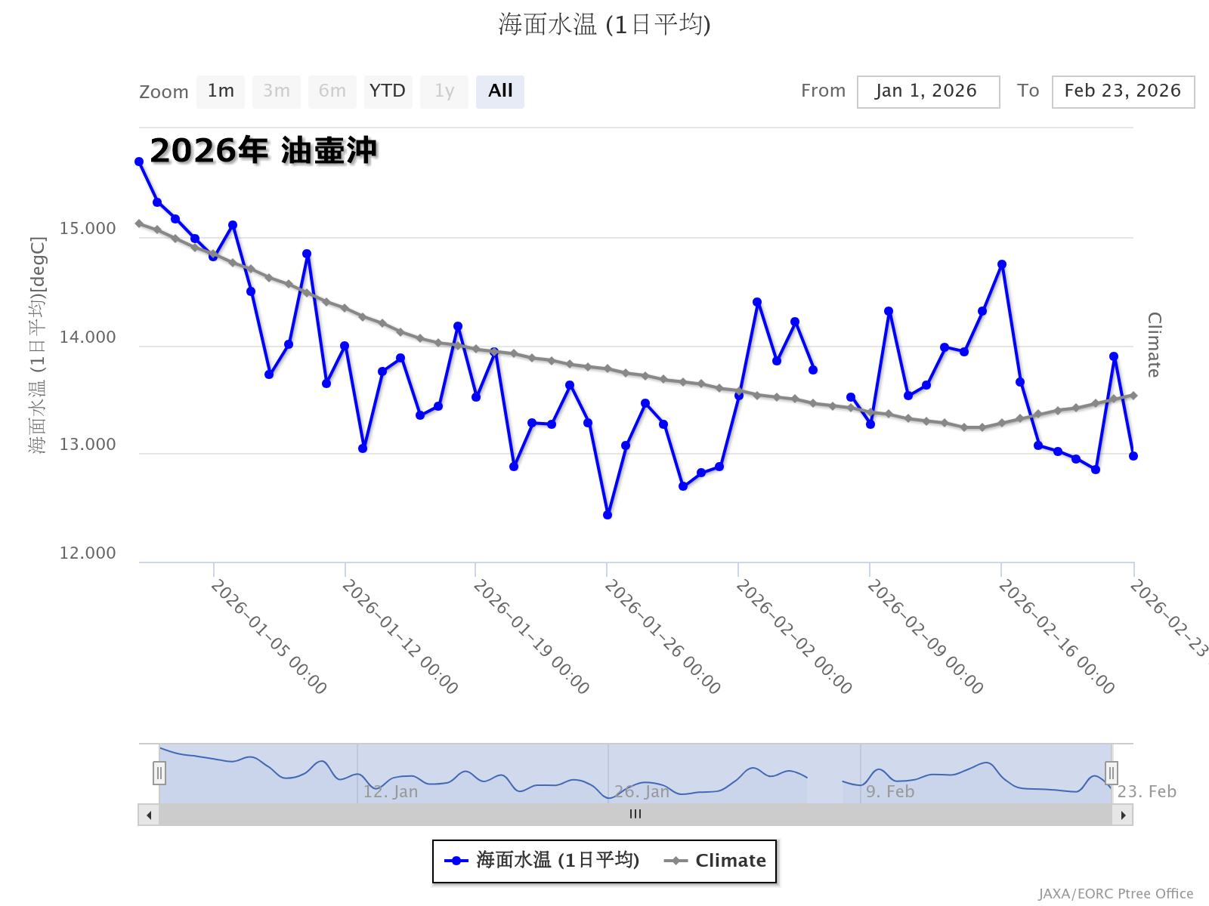Click the 6m zoom button
Viewport: 1209px width, 906px height.
pos(332,91)
